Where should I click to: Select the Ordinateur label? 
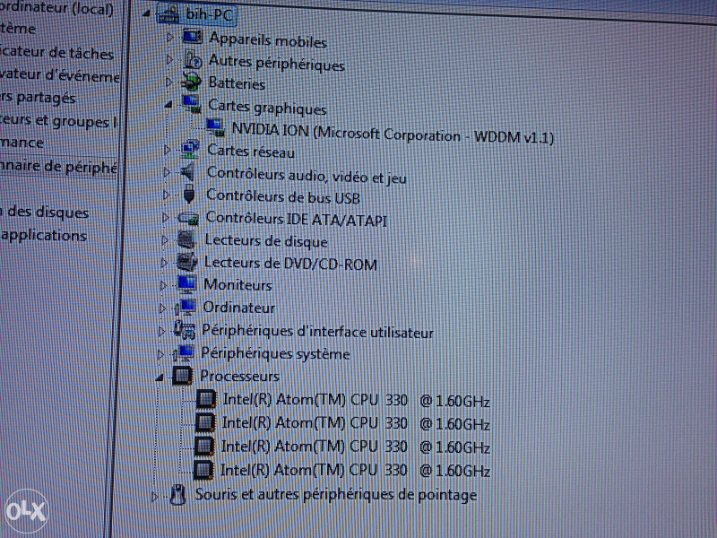pos(239,307)
